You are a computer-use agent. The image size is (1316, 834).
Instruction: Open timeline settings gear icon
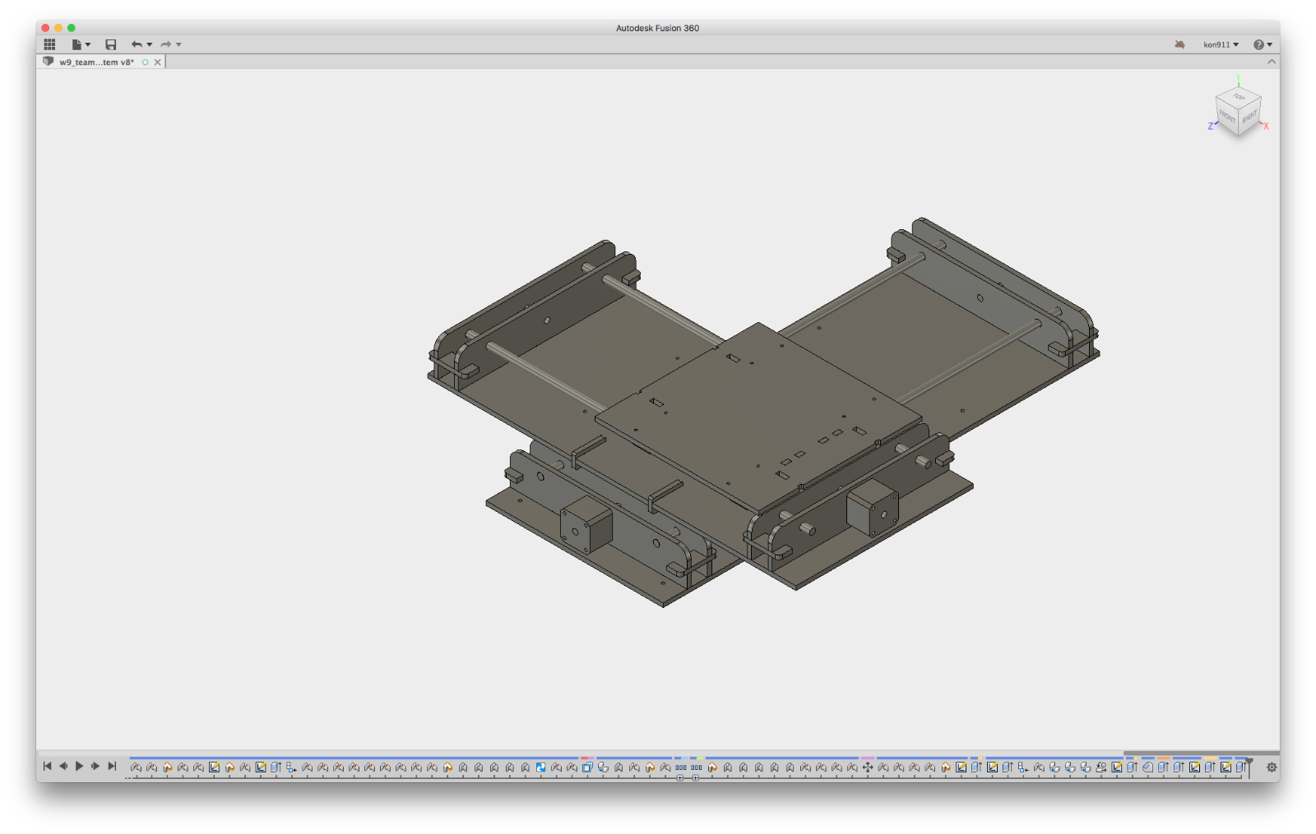[1272, 767]
